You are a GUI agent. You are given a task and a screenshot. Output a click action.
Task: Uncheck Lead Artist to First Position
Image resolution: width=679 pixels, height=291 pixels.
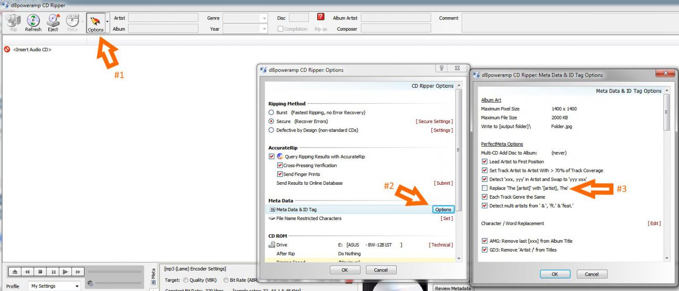point(485,162)
